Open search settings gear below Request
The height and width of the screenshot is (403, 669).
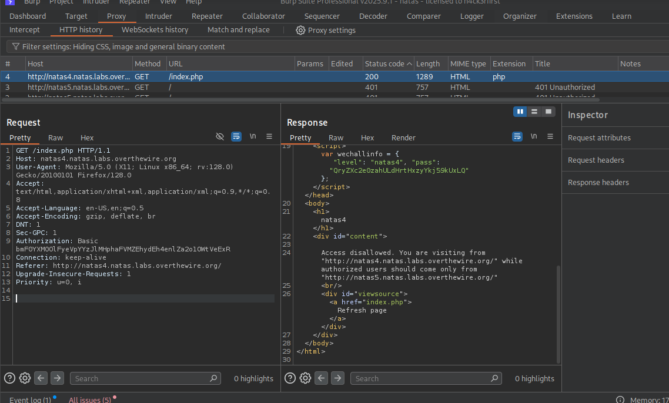tap(25, 378)
